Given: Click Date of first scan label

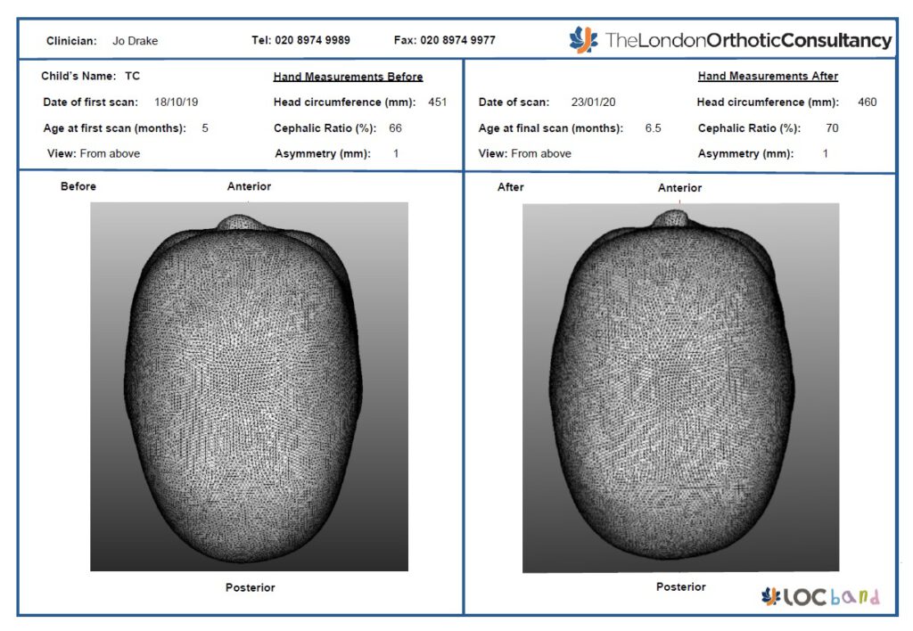Looking at the screenshot, I should [90, 102].
